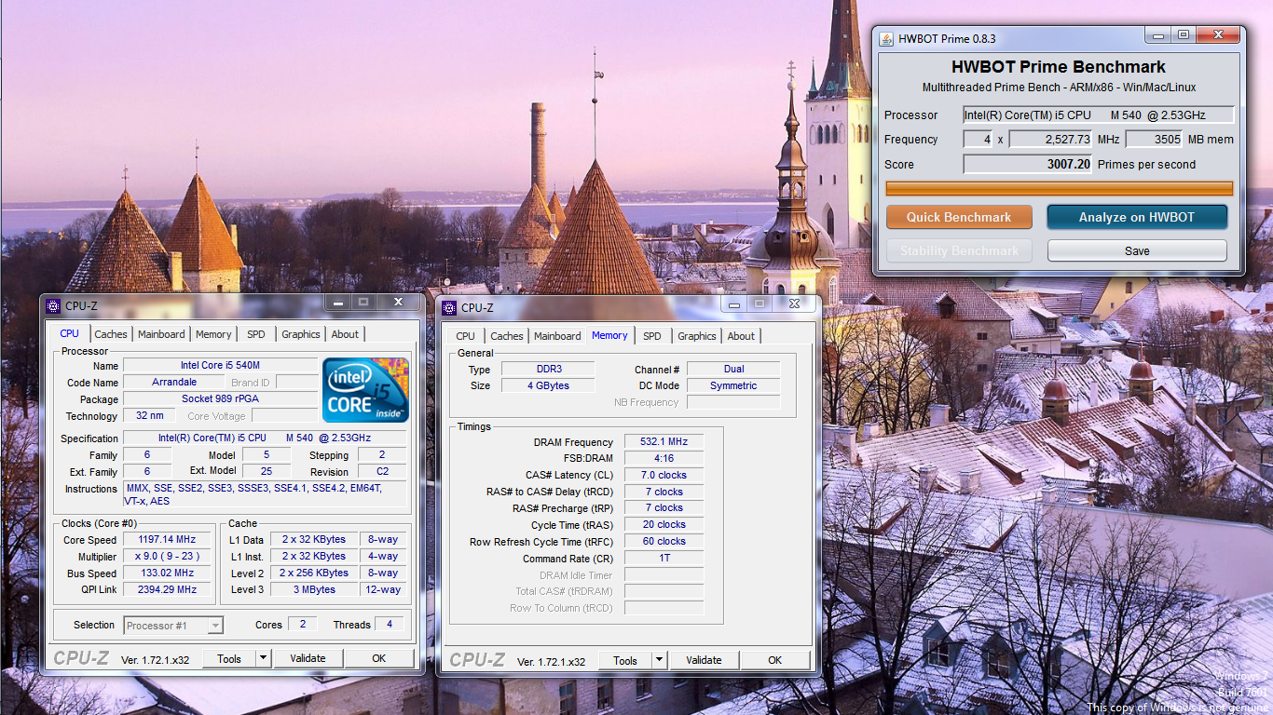Click the Instructions list MMX, SSE, SSE2
Viewport: 1273px width, 715px height.
coord(266,494)
